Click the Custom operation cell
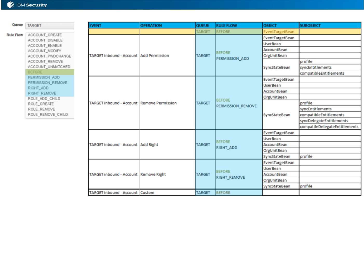 (167, 193)
